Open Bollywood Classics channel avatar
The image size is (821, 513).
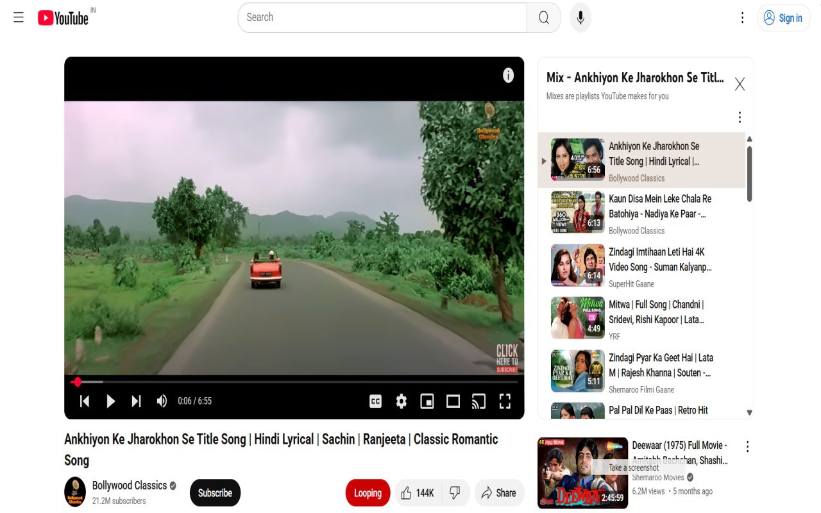tap(75, 492)
